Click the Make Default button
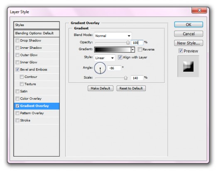 click(x=101, y=88)
